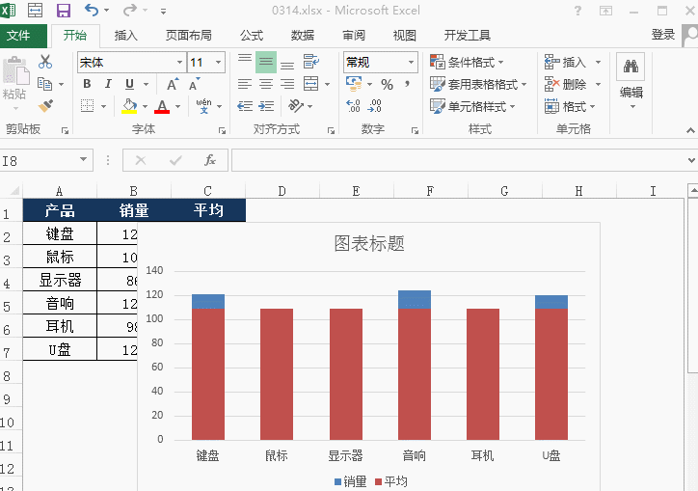Apply yellow fill color
Image resolution: width=698 pixels, height=491 pixels.
[129, 106]
